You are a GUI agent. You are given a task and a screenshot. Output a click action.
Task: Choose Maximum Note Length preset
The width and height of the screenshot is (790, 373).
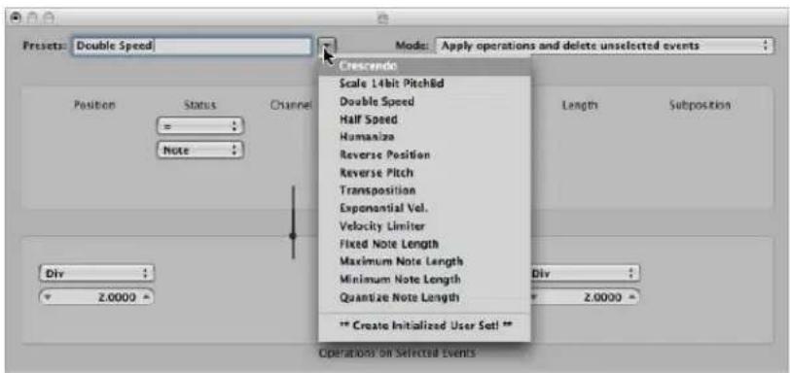click(x=424, y=262)
